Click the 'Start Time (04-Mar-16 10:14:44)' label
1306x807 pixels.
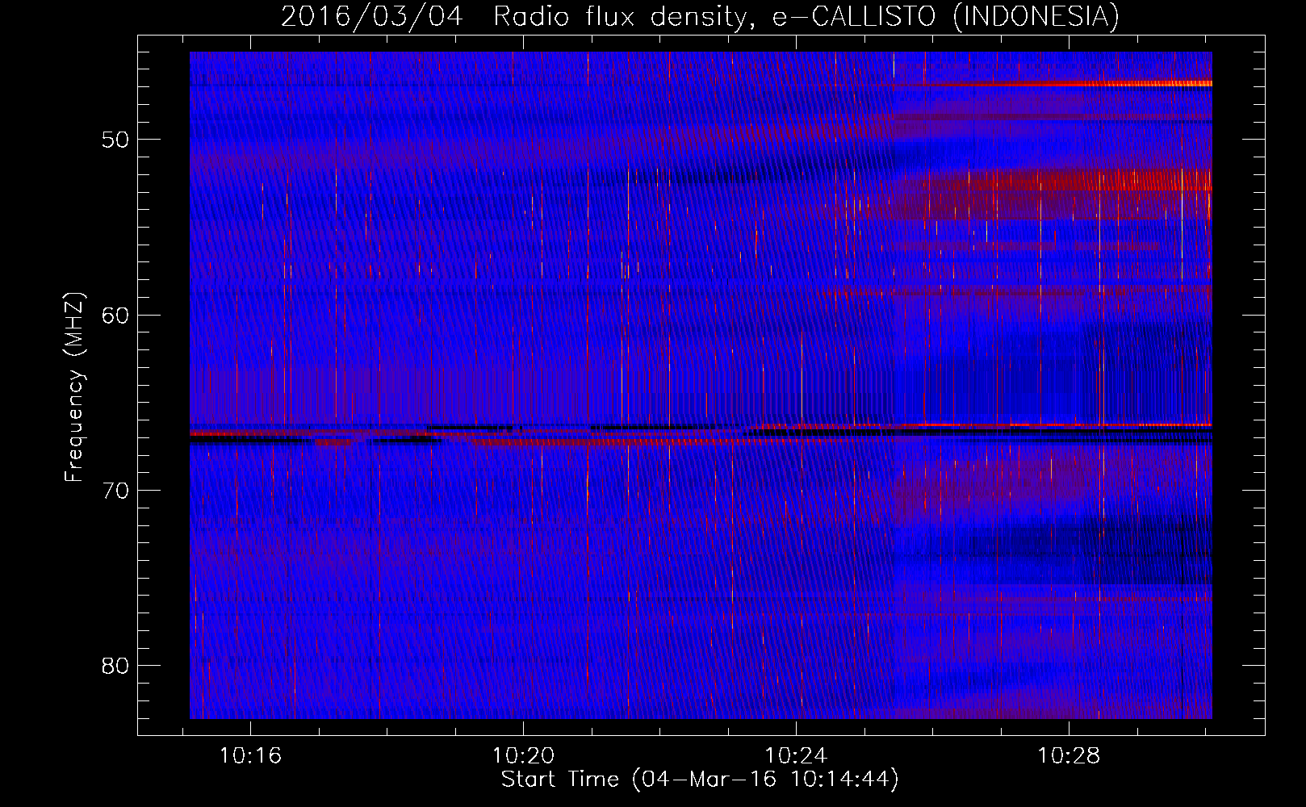click(x=700, y=780)
